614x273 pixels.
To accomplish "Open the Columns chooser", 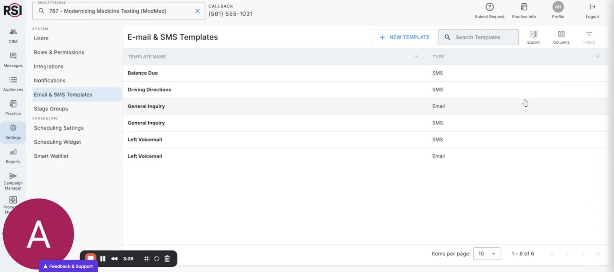I will click(x=561, y=37).
